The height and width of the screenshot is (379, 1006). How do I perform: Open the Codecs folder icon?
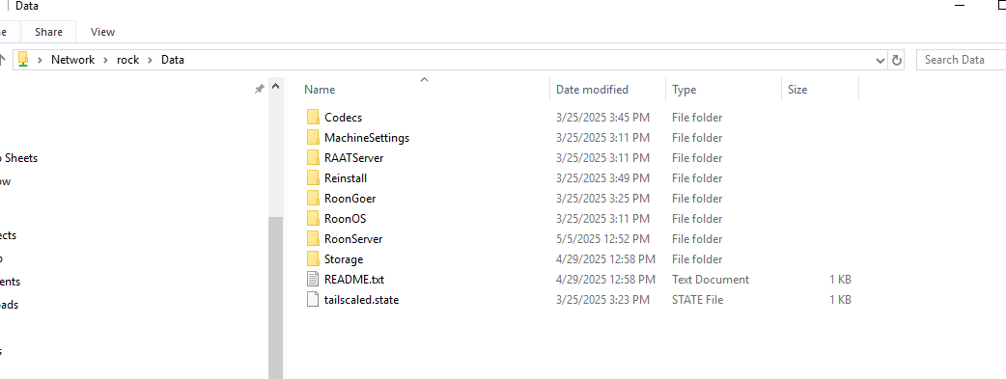(x=313, y=118)
